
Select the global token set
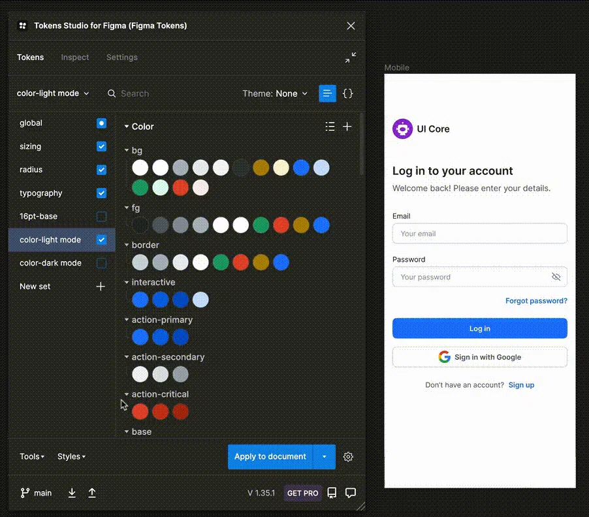tap(31, 123)
